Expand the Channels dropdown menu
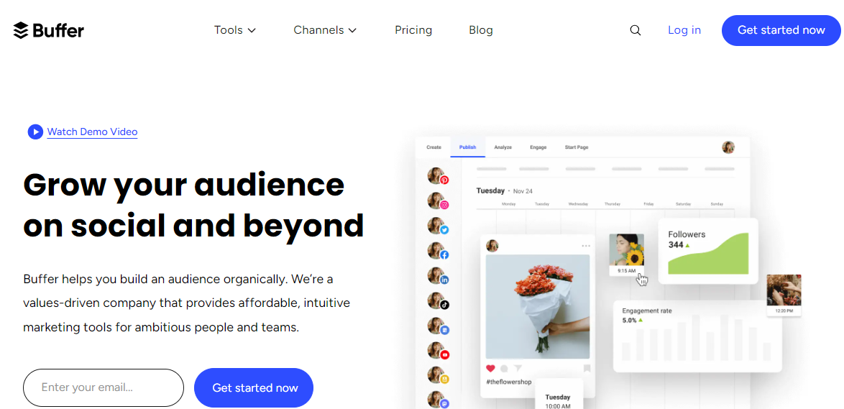The height and width of the screenshot is (409, 844). [325, 30]
